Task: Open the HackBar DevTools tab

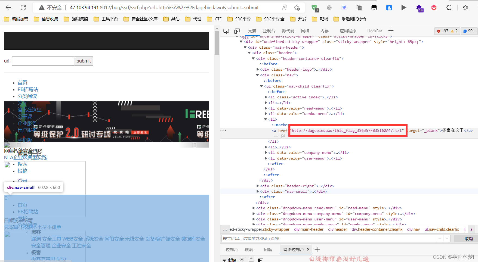Action: tap(375, 31)
